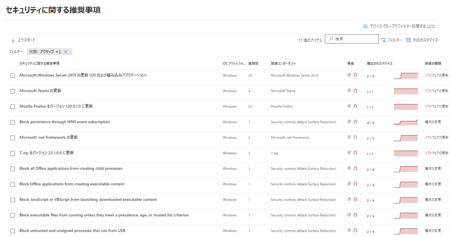Click the red bug icon in the WMI event subscription row
Screen dimensions: 450x237
tap(355, 122)
